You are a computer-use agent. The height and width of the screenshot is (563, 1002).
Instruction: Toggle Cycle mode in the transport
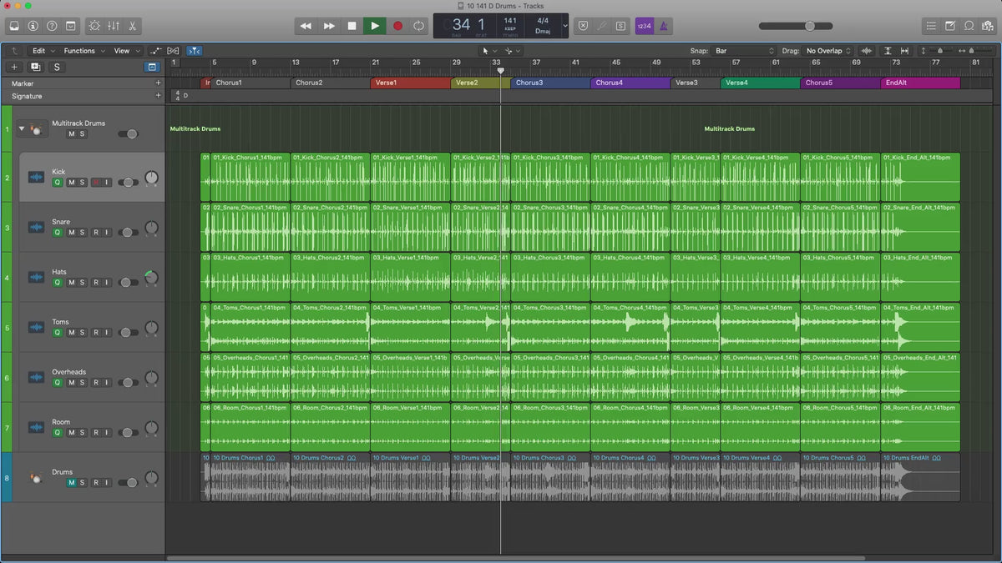pyautogui.click(x=418, y=26)
